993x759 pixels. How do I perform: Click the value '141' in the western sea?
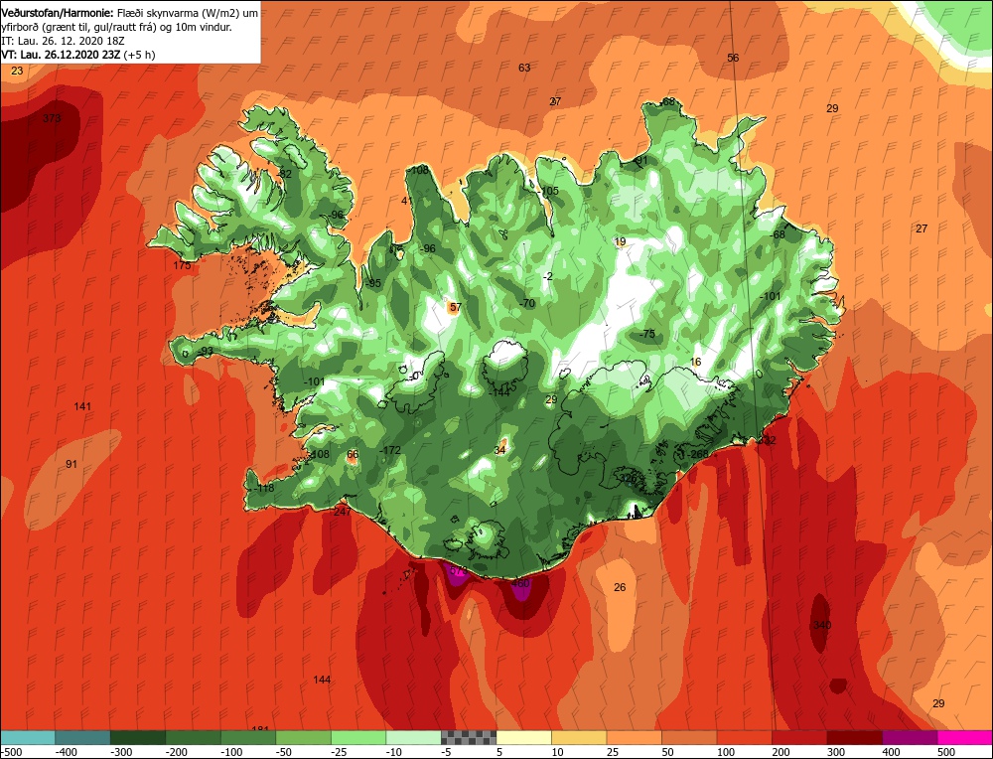[82, 406]
